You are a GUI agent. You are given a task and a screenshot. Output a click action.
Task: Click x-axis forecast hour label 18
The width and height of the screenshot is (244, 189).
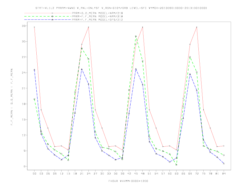point(75,174)
